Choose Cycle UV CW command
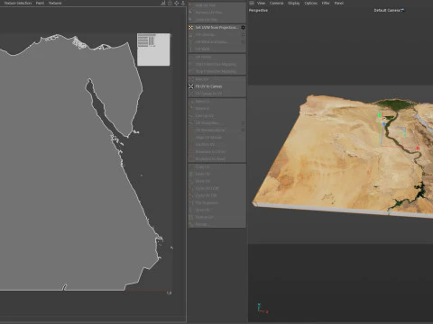Screen dimensions: 433x324 click(206, 195)
